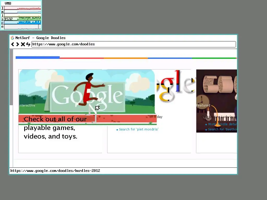Click the blue segment of the top color bar
The height and width of the screenshot is (200, 267).
pyautogui.click(x=38, y=58)
